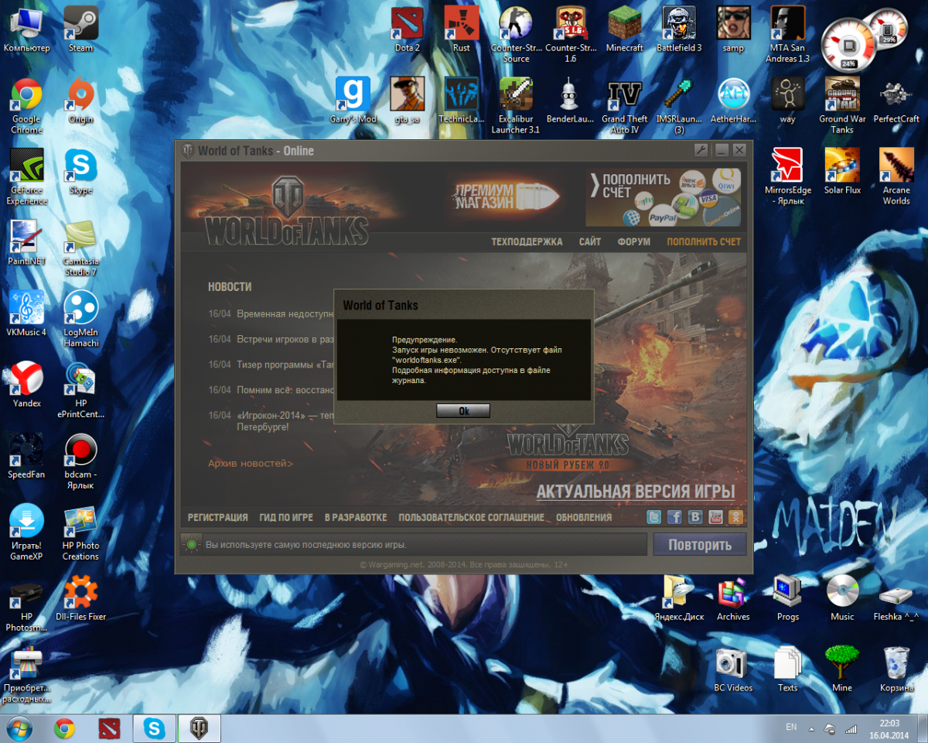Open the Twitter link in the launcher
This screenshot has height=743, width=928.
point(653,517)
